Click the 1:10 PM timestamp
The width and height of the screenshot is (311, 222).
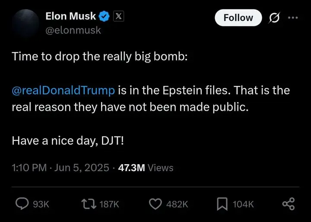(x=29, y=168)
